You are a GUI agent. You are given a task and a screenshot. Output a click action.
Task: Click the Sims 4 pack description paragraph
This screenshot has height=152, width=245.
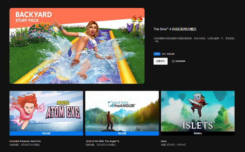[x=194, y=40]
